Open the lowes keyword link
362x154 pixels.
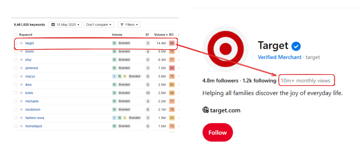pos(29,51)
